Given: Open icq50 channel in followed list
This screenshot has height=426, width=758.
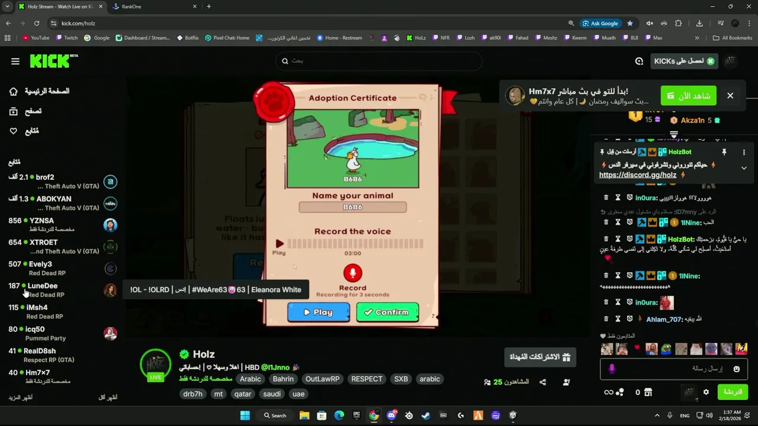Looking at the screenshot, I should [x=62, y=334].
